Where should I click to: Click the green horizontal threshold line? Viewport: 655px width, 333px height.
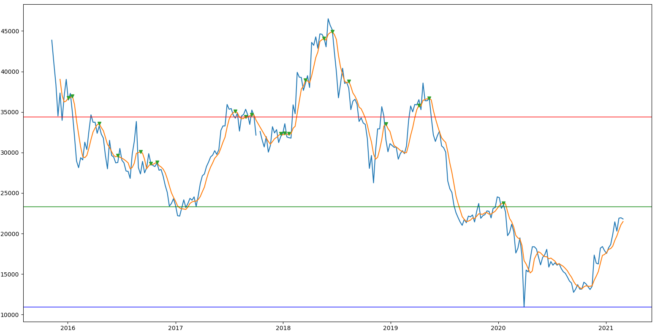click(337, 207)
